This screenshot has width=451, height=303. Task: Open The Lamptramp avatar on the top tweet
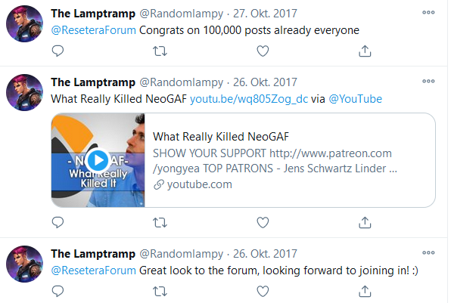pyautogui.click(x=25, y=24)
